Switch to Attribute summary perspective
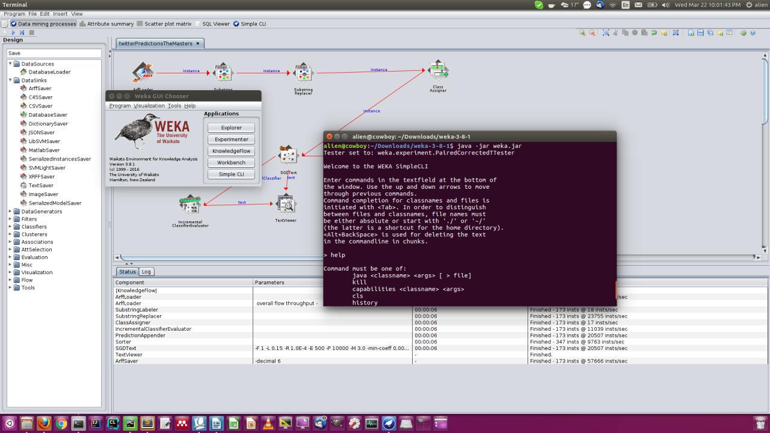Screen dimensions: 770x433 click(x=106, y=23)
